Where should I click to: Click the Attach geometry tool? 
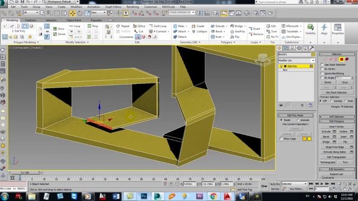point(181,31)
